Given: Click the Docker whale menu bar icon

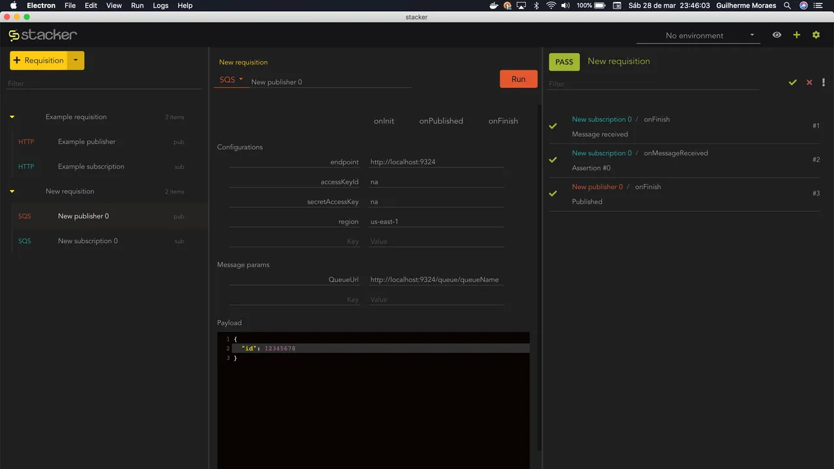Looking at the screenshot, I should coord(494,5).
